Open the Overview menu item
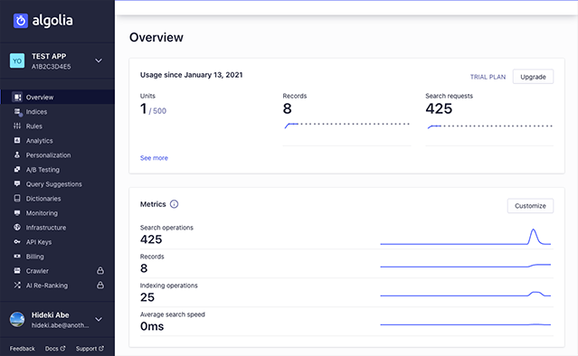Screen dimensions: 578x356 (57, 97)
